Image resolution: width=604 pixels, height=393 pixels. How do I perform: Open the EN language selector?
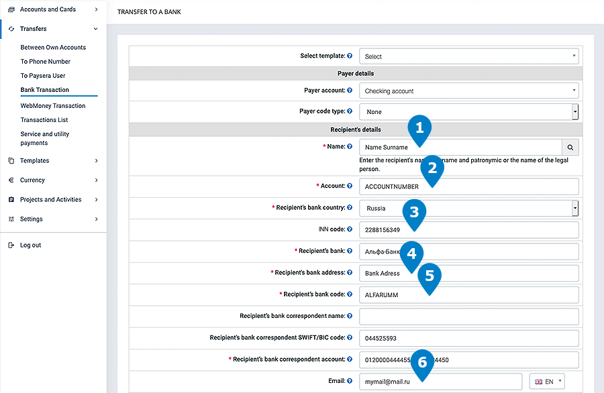point(547,382)
